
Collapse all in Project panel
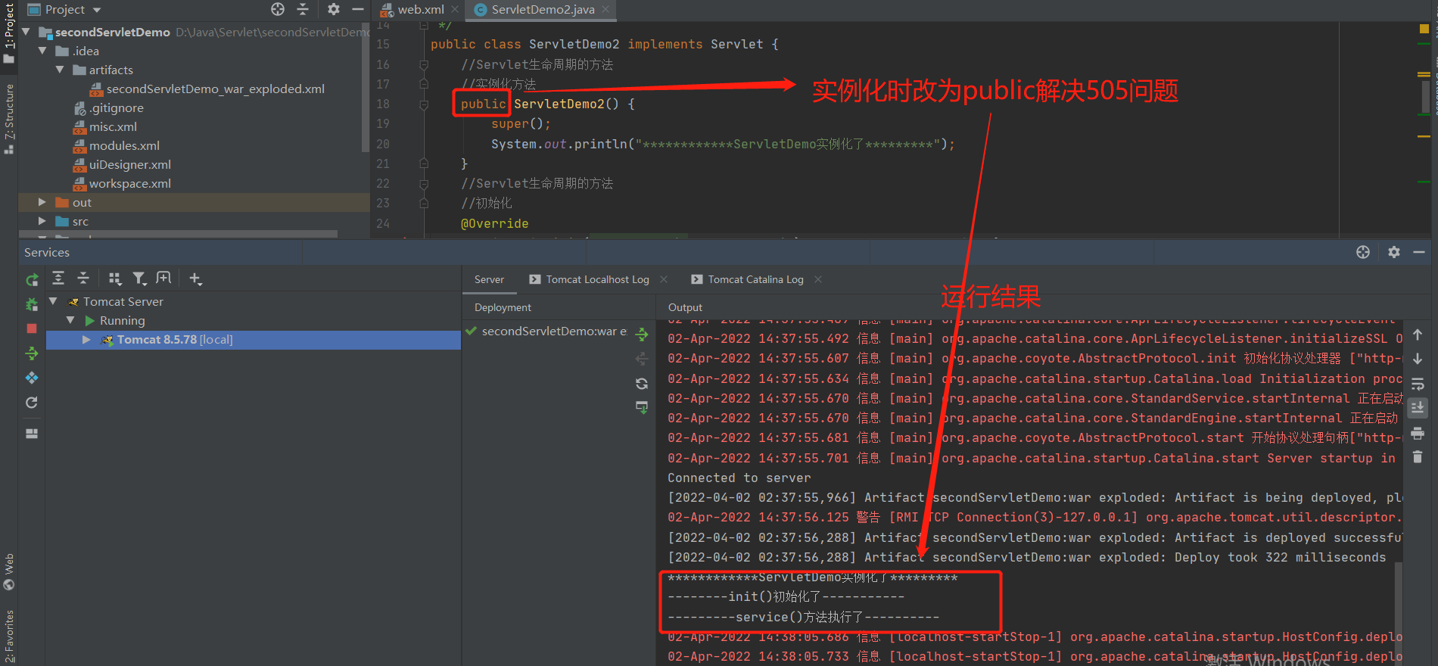[303, 9]
